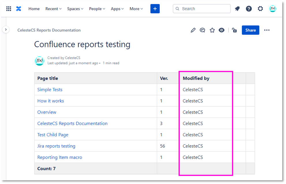286x184 pixels.
Task: Click the Ver. column header
Action: tap(168, 78)
